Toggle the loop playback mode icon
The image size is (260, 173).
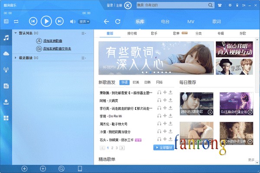[x=16, y=22]
